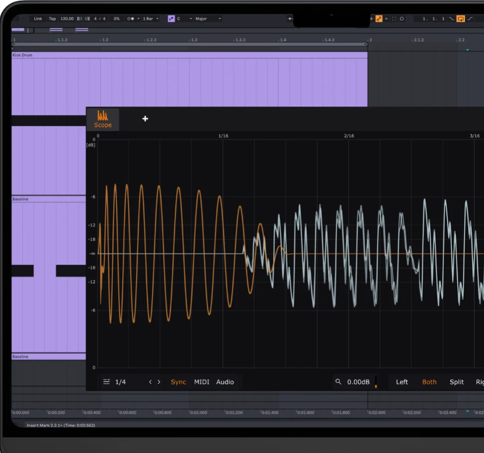Click the magnifier zoom icon near 0.00dB
484x453 pixels.
pos(339,382)
